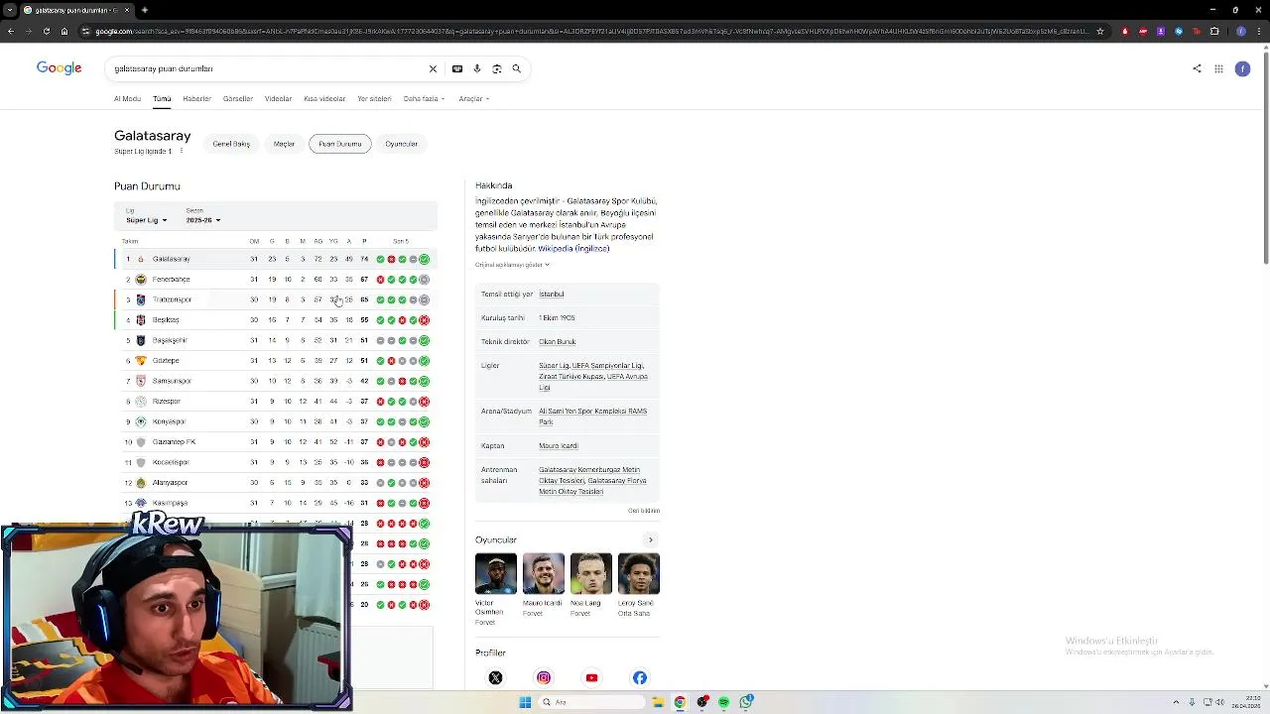Search by image with Google Lens icon
Screen dimensions: 1270x714
click(497, 68)
